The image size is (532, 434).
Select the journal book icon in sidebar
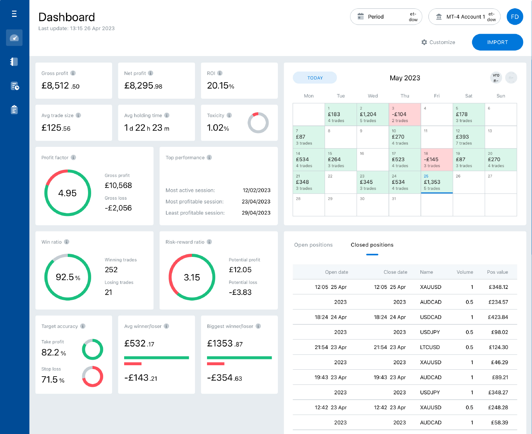pyautogui.click(x=14, y=62)
